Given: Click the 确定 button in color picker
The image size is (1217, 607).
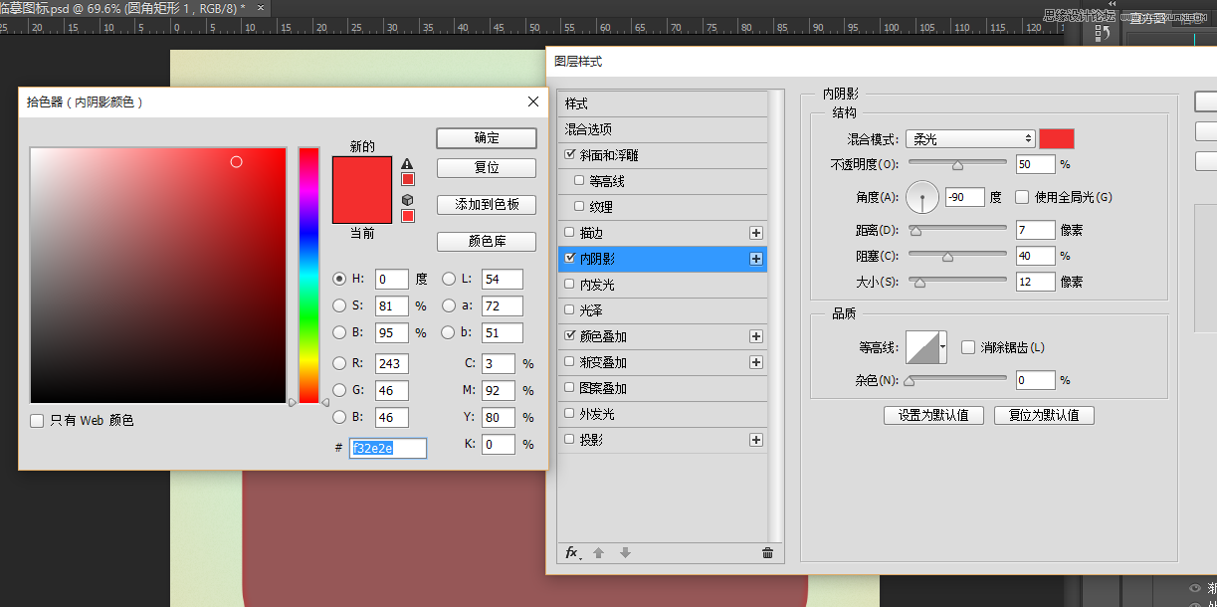Looking at the screenshot, I should point(487,138).
